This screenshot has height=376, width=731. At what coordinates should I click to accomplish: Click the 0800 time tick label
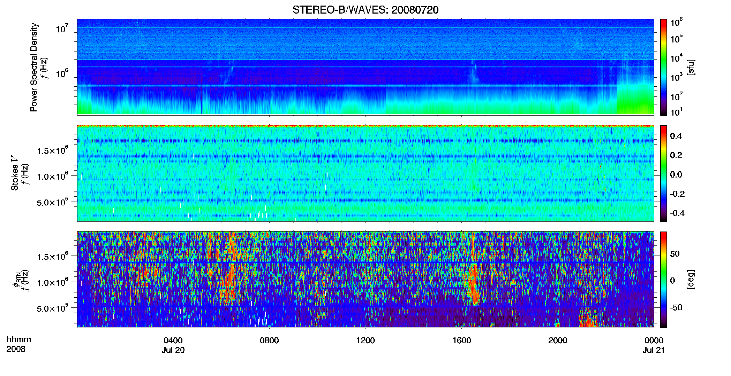pos(269,340)
